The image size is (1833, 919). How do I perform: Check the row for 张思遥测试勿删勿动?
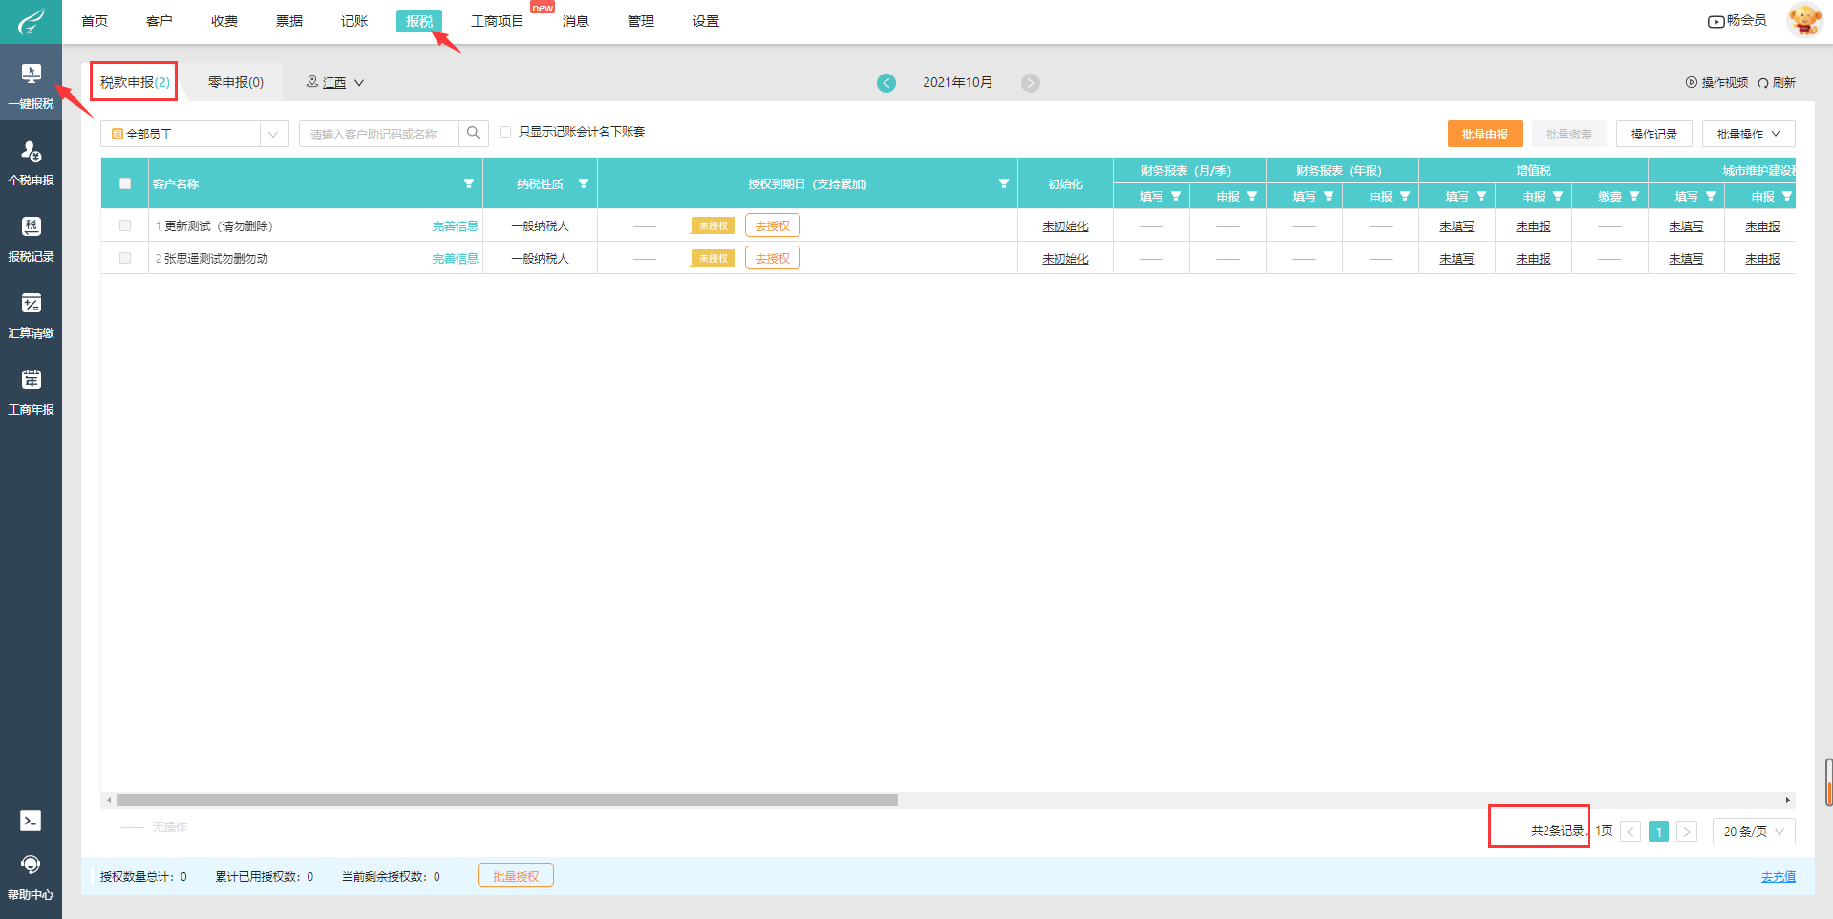tap(125, 258)
